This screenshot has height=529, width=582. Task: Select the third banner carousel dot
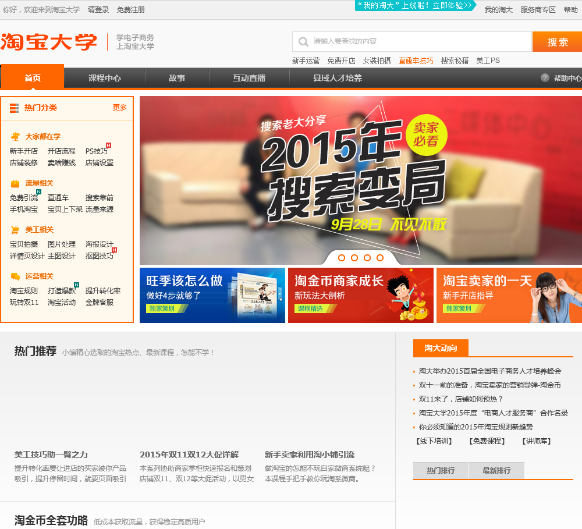pos(367,258)
